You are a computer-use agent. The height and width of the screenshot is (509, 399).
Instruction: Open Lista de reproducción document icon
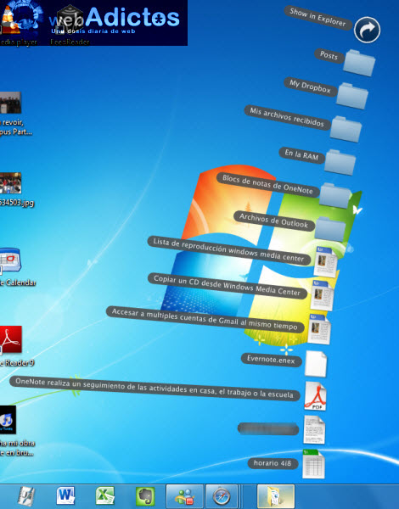(325, 261)
